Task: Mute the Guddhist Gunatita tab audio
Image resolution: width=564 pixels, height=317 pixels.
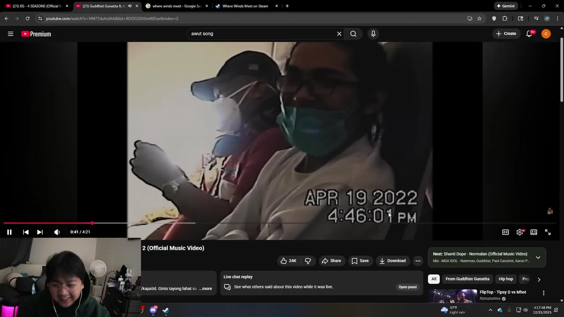Action: point(130,6)
